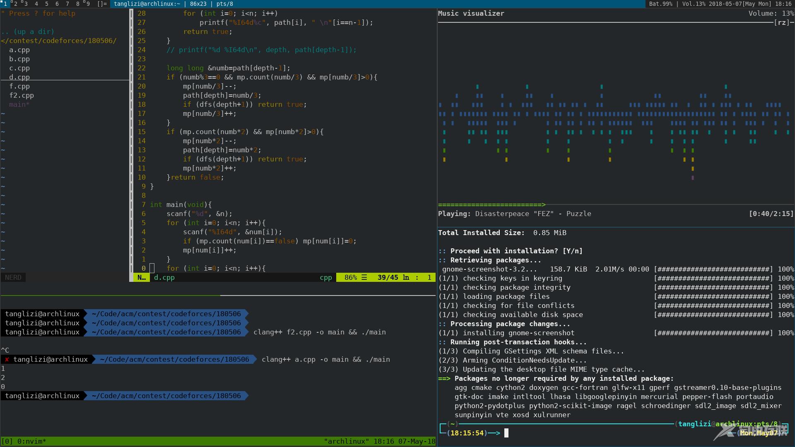Click 'installing gnome-screenshot' line
This screenshot has width=795, height=447.
[x=518, y=333]
